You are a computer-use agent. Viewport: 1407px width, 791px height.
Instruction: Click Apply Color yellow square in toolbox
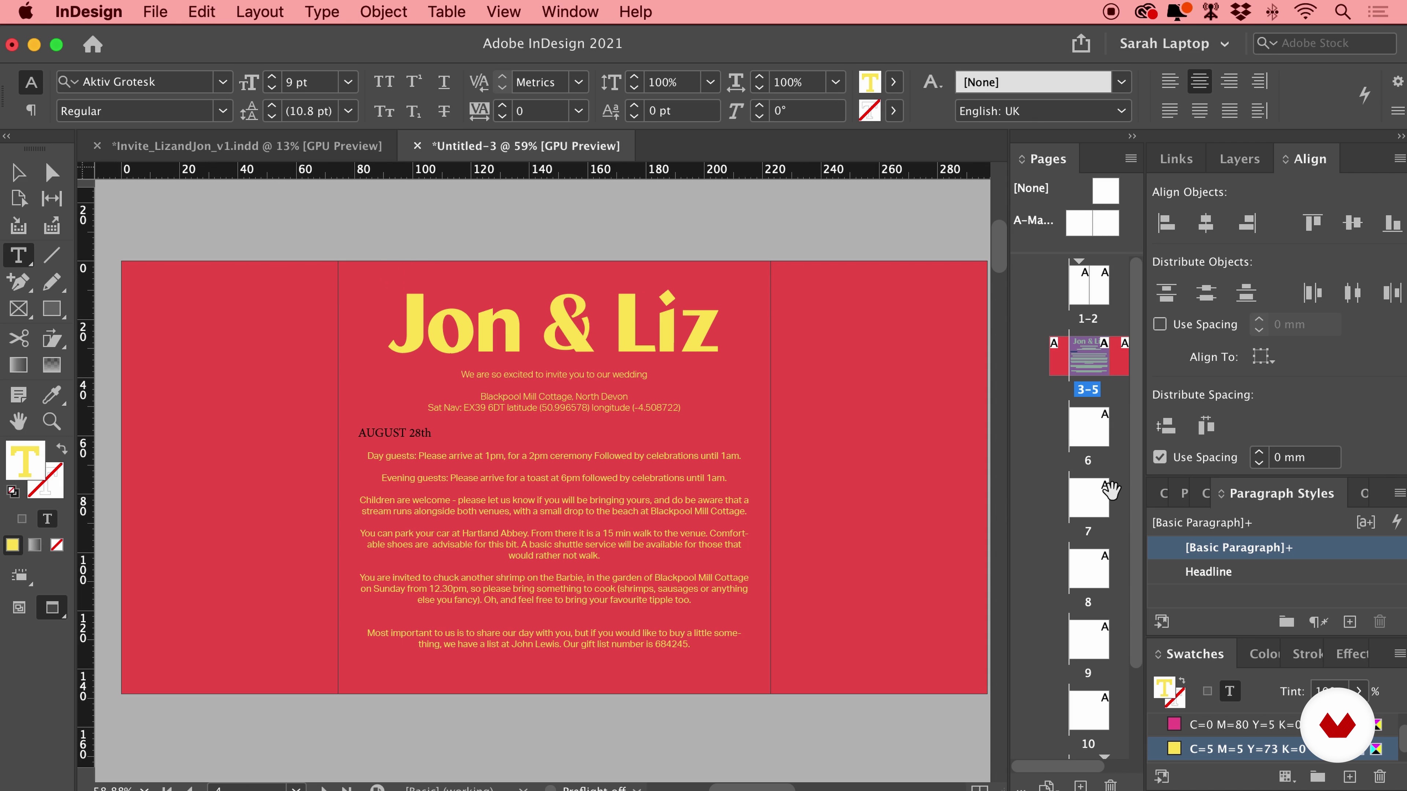tap(12, 545)
